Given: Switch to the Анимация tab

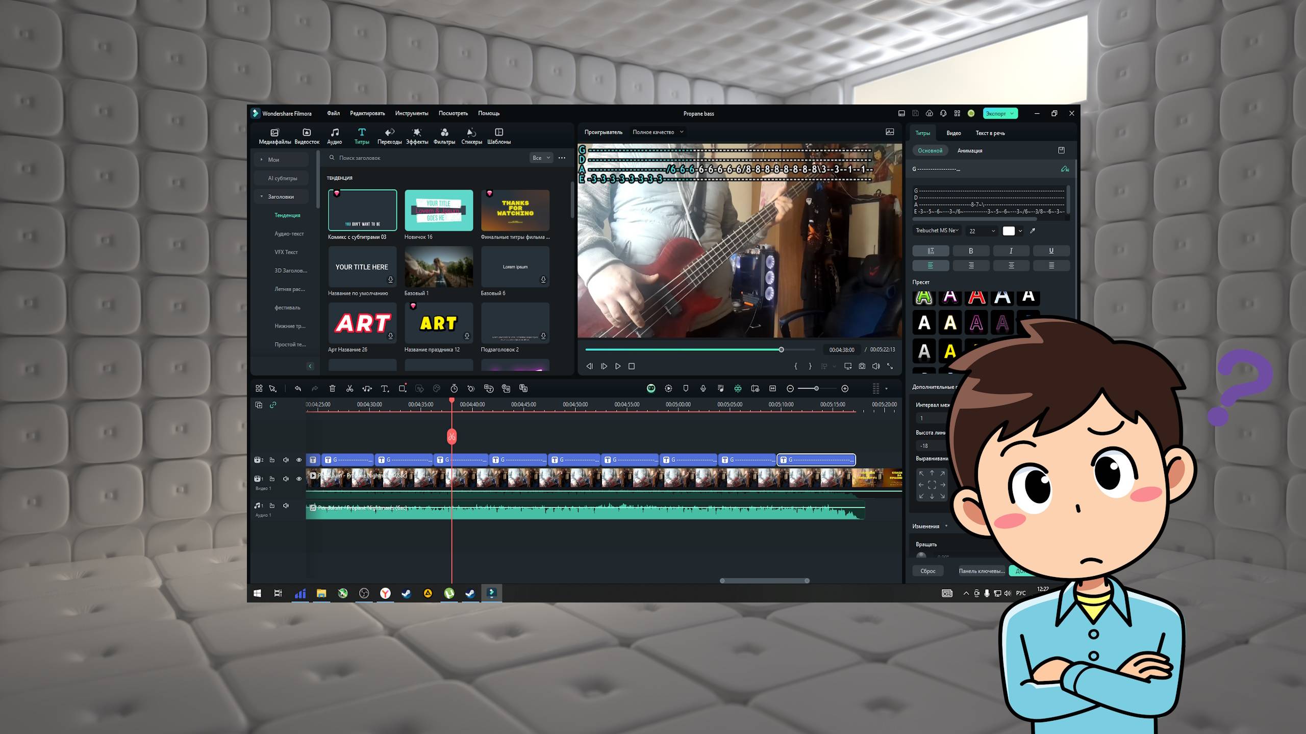Looking at the screenshot, I should click(969, 150).
